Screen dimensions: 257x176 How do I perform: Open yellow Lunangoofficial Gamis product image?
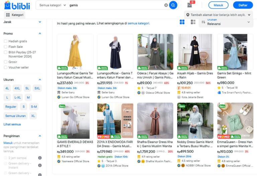pyautogui.click(x=75, y=52)
